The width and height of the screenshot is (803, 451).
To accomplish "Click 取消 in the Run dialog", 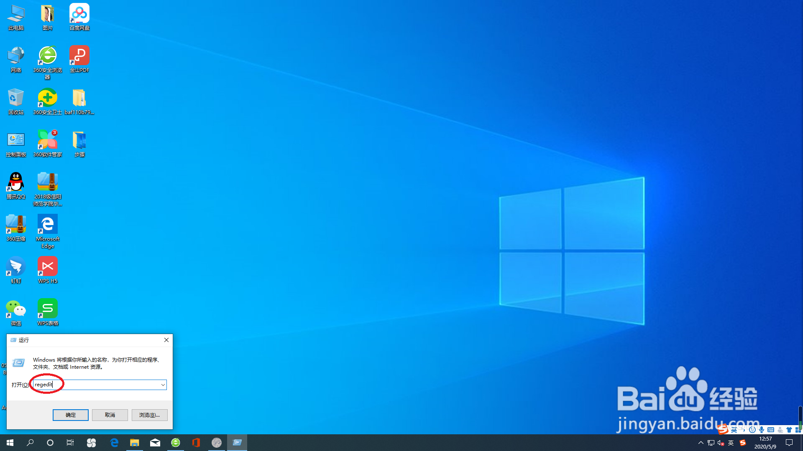I will pos(110,415).
